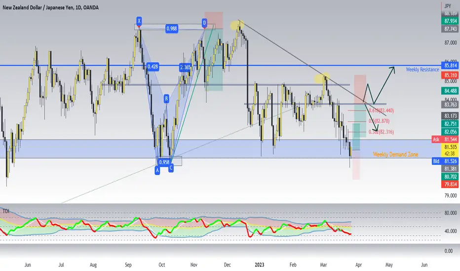Click the 2023 label on the time axis

coord(259,265)
